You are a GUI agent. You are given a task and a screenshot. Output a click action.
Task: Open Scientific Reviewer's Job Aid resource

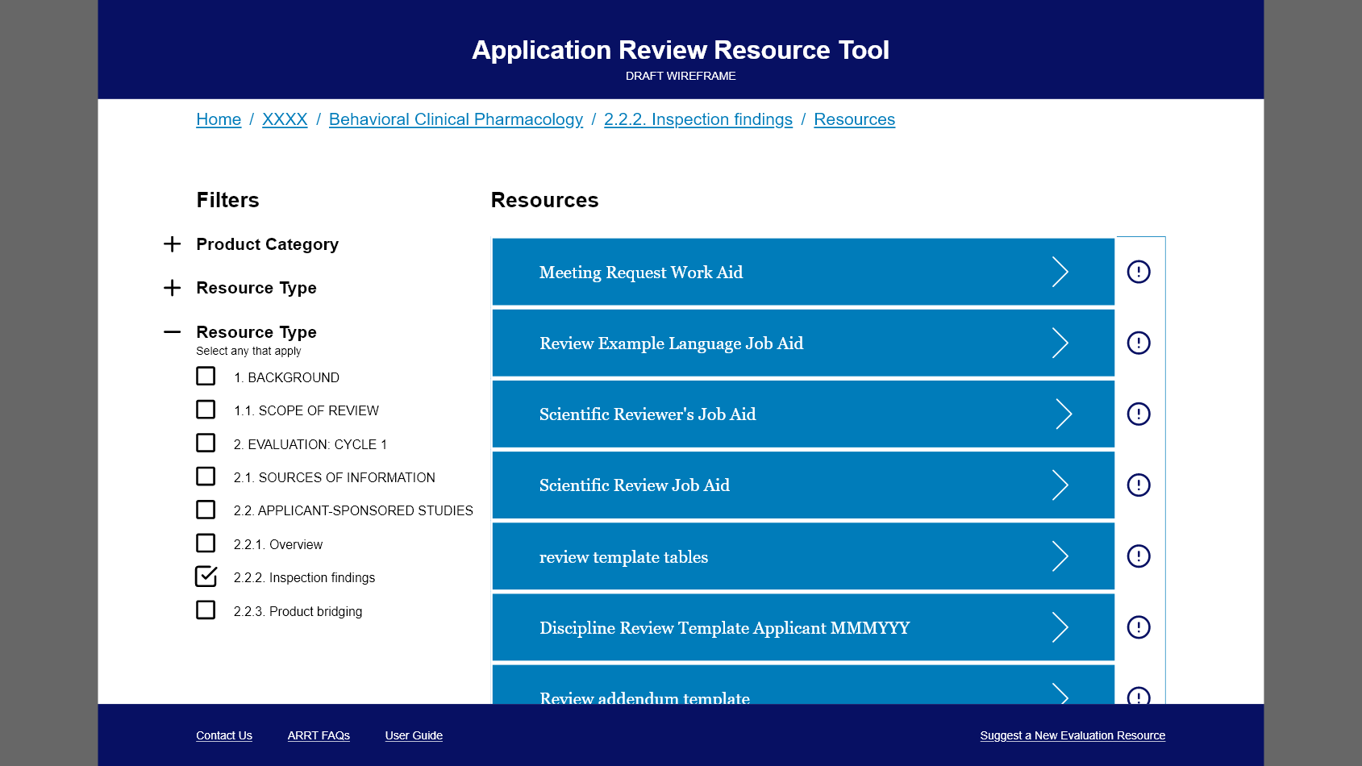[803, 414]
